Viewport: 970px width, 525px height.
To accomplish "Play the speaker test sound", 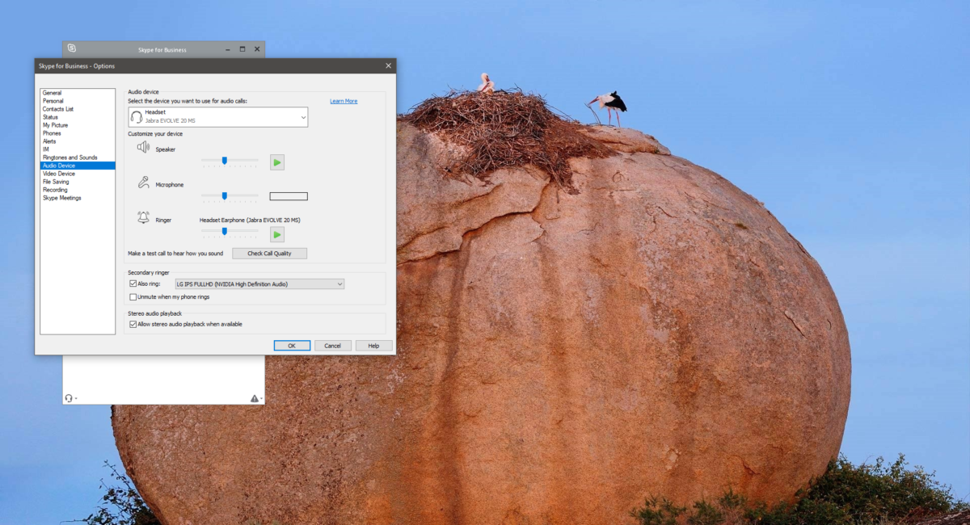I will point(277,162).
